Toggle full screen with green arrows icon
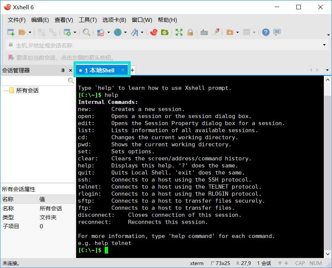Viewport: 332px width, 268px height. pyautogui.click(x=179, y=32)
